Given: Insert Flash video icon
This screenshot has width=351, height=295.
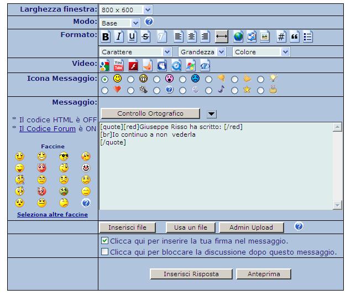Looking at the screenshot, I should point(133,65).
